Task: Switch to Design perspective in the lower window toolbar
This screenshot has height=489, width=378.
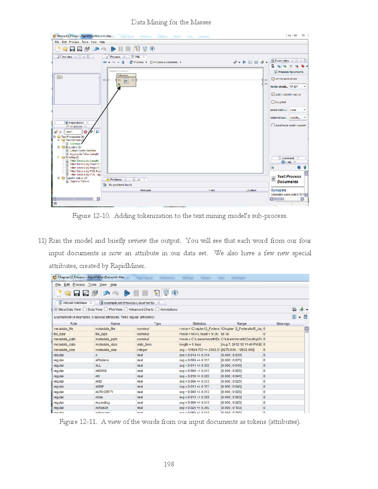Action: [x=157, y=293]
